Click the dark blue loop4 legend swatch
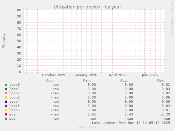Viewport: 175px width, 131px height. [6, 102]
